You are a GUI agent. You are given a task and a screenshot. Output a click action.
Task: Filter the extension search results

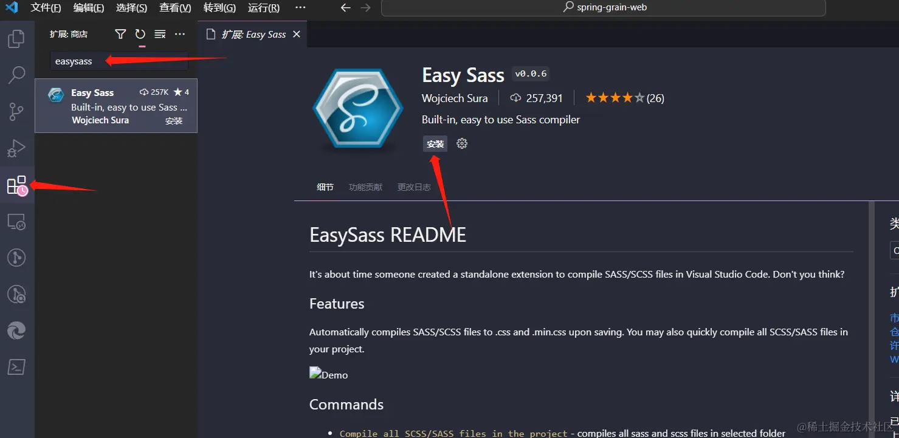pos(120,34)
